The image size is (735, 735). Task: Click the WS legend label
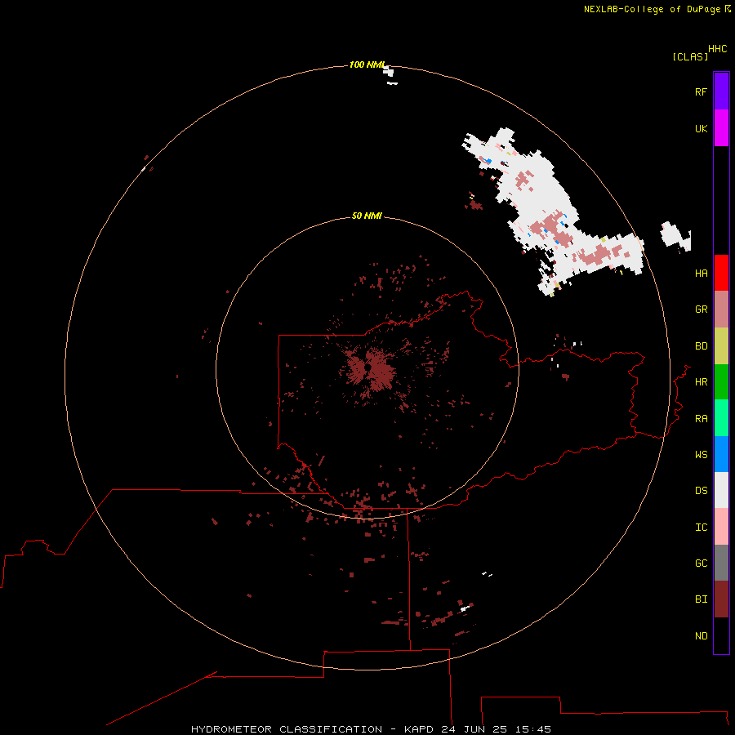coord(701,455)
